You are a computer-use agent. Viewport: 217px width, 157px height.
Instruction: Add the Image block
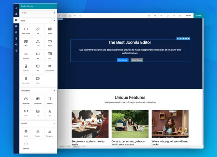(x=50, y=30)
